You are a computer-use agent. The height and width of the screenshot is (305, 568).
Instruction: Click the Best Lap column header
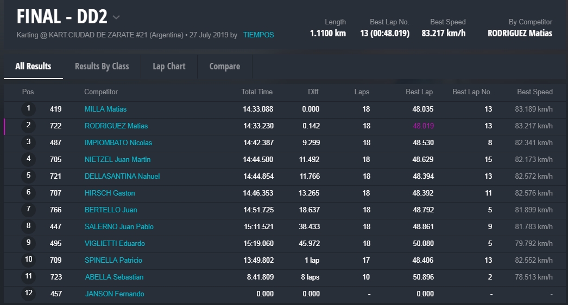pos(419,92)
